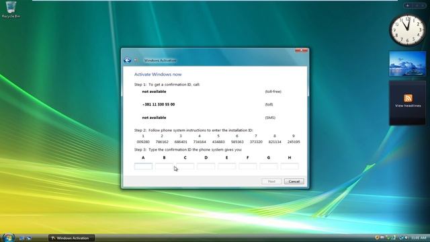The height and width of the screenshot is (242, 430).
Task: Click View headlines in the feed gadget
Action: coord(408,106)
